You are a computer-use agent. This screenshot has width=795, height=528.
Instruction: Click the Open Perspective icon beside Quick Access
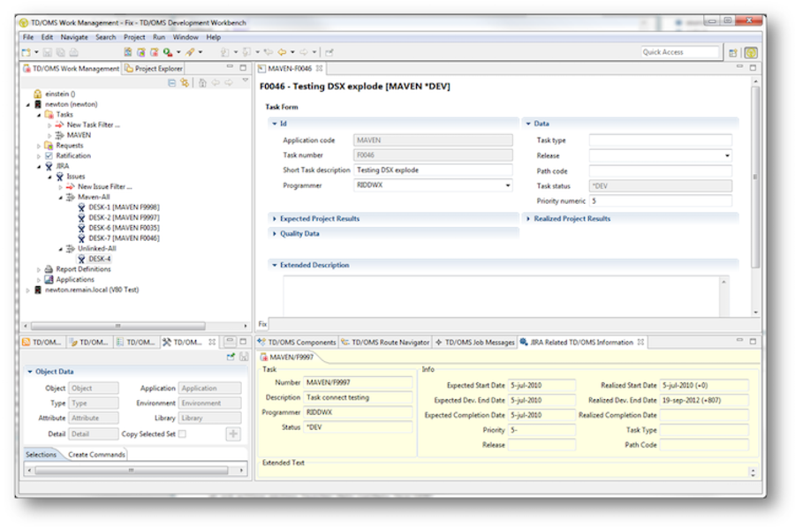point(732,52)
